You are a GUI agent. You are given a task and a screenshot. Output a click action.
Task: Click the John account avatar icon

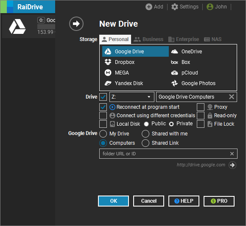pos(210,7)
